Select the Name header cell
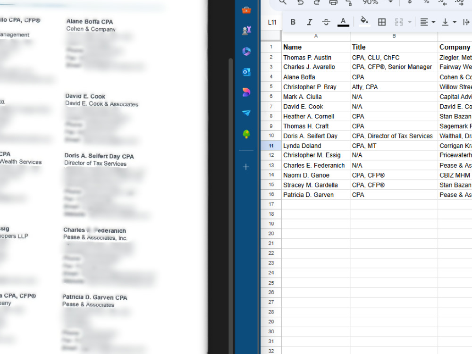 point(316,47)
